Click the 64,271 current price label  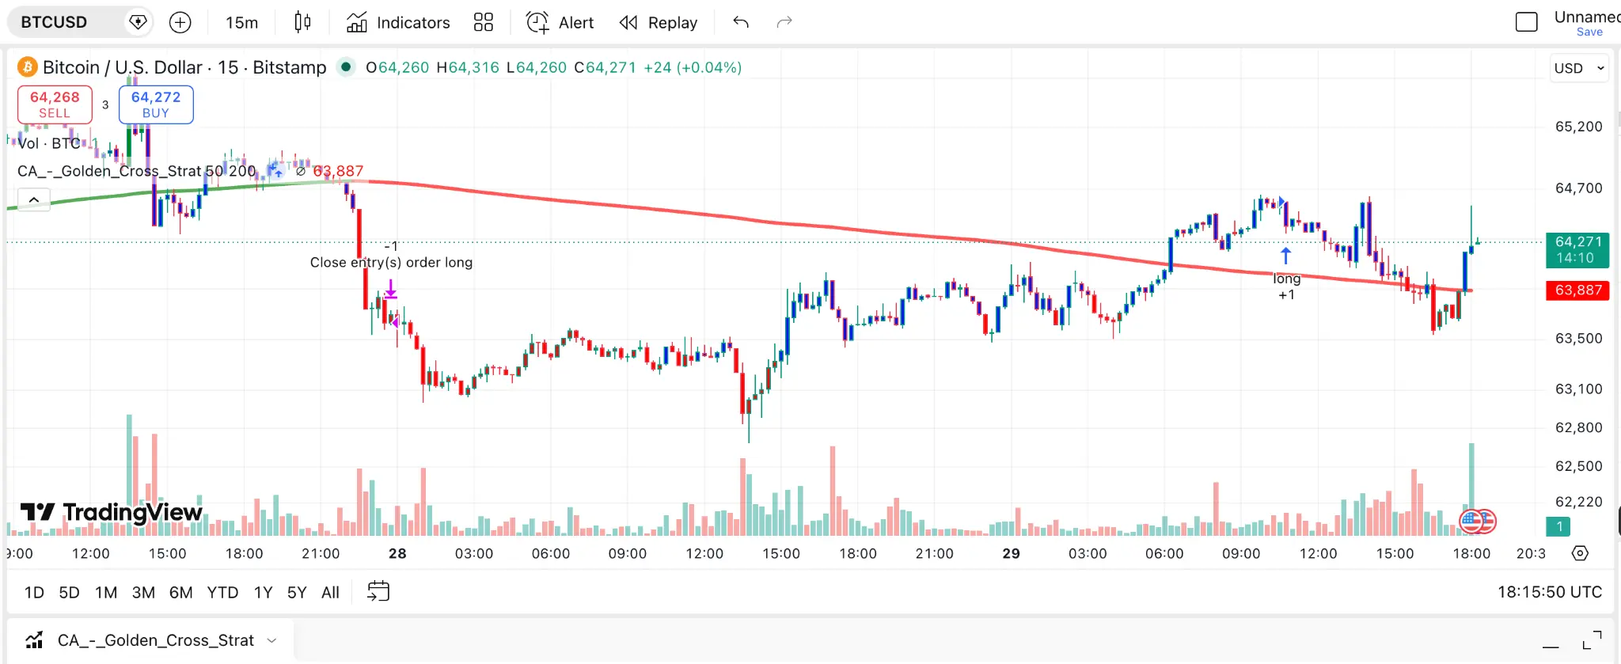pyautogui.click(x=1577, y=250)
